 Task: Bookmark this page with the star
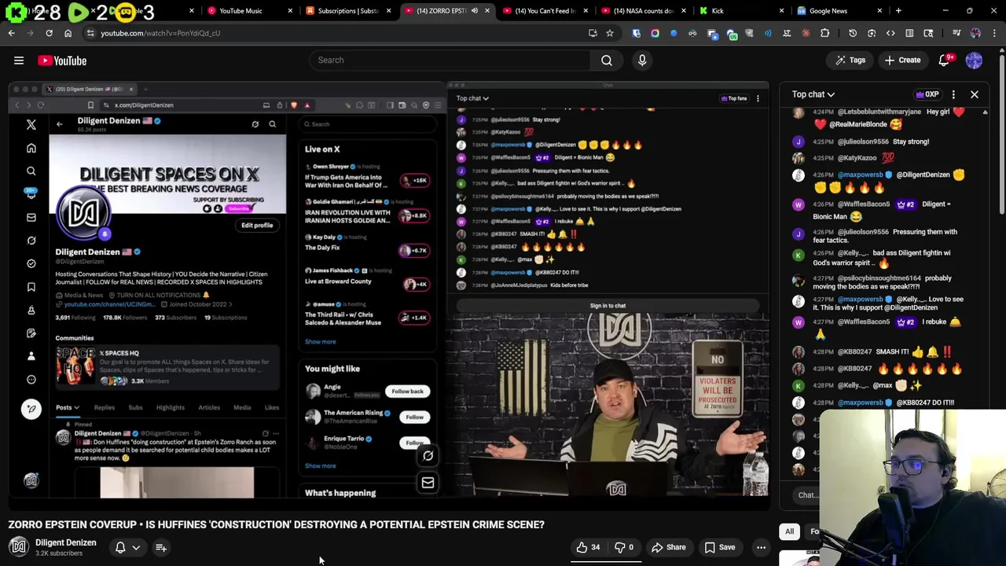[x=610, y=33]
